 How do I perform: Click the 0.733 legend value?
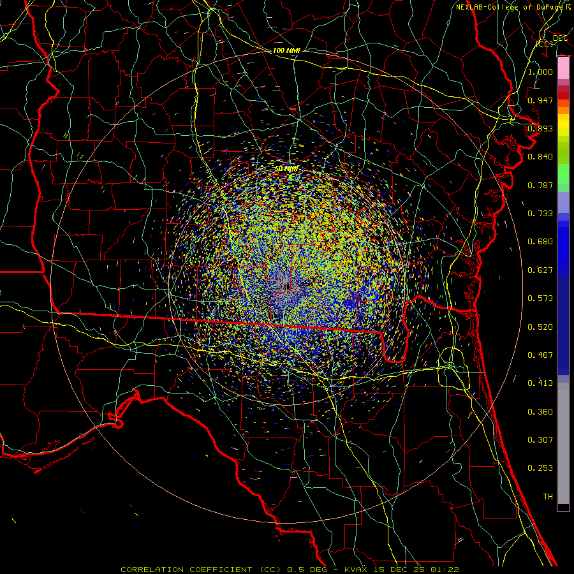coord(540,214)
